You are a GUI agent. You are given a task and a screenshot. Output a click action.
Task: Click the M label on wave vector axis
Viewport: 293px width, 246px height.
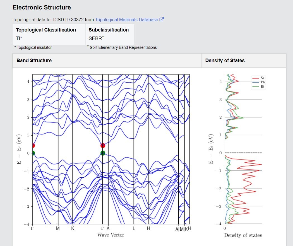click(x=58, y=228)
